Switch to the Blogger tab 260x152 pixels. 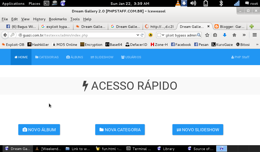(230, 26)
